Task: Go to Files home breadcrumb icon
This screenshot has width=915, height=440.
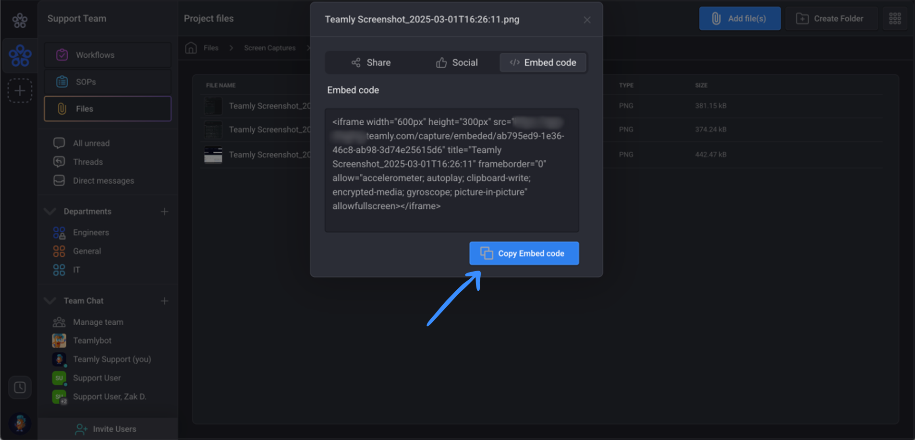Action: 191,48
